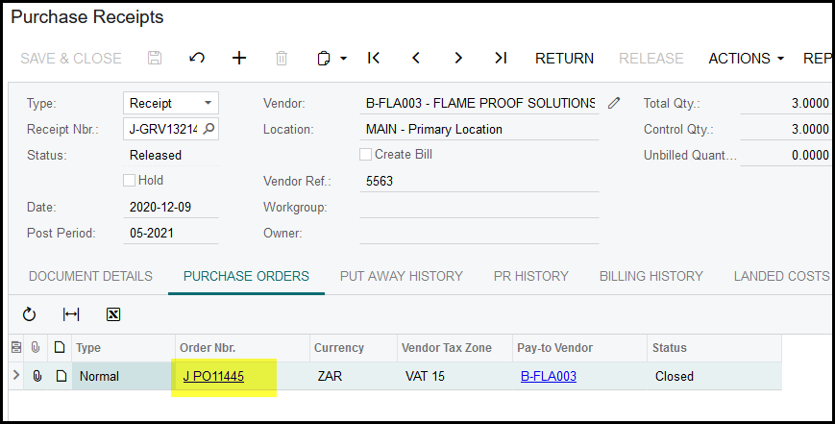This screenshot has width=835, height=424.
Task: Open the Type dropdown
Action: tap(208, 103)
